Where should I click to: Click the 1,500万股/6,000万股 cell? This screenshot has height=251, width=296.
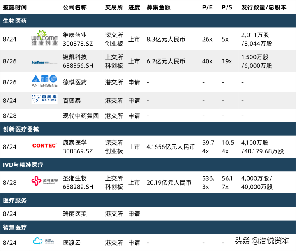point(257,61)
